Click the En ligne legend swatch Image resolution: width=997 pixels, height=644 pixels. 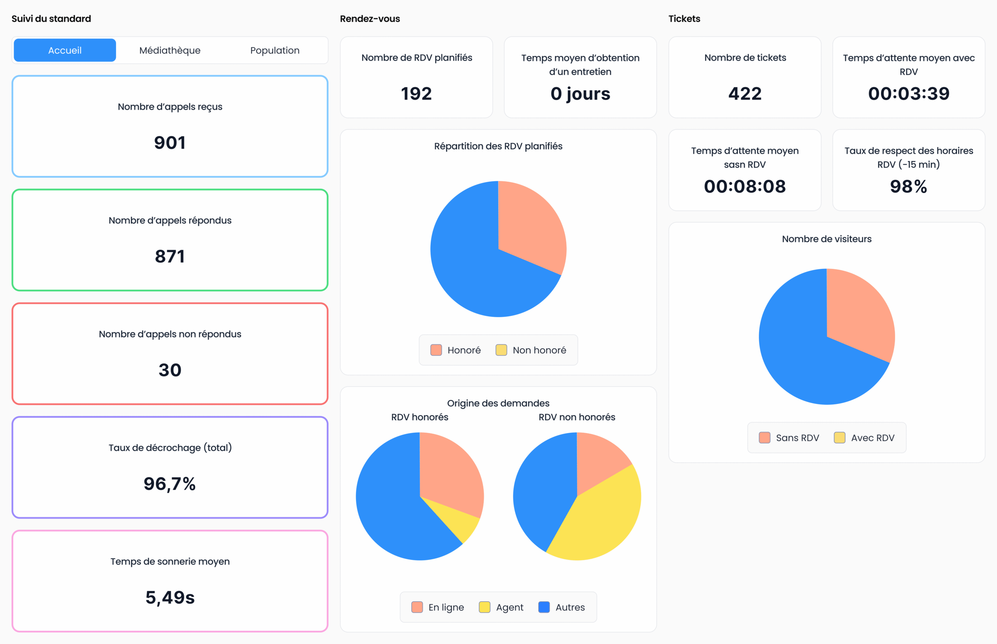point(417,607)
